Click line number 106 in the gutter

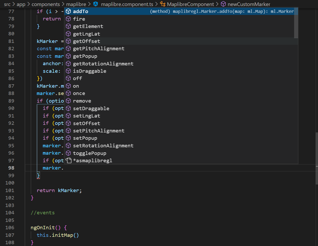click(x=10, y=227)
